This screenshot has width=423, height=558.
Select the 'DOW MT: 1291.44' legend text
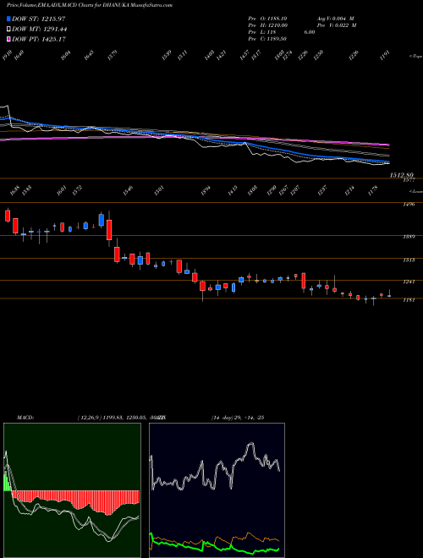(x=40, y=30)
